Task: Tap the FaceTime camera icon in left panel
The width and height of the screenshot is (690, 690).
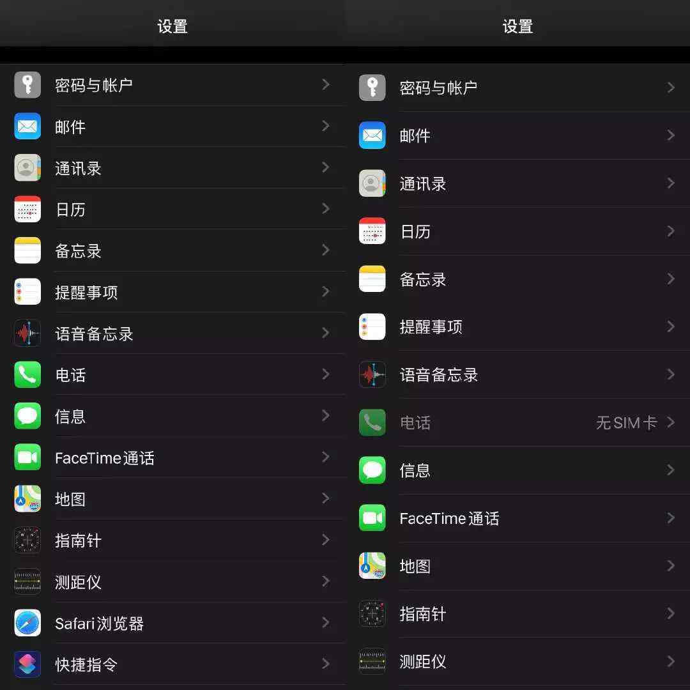Action: pyautogui.click(x=27, y=457)
